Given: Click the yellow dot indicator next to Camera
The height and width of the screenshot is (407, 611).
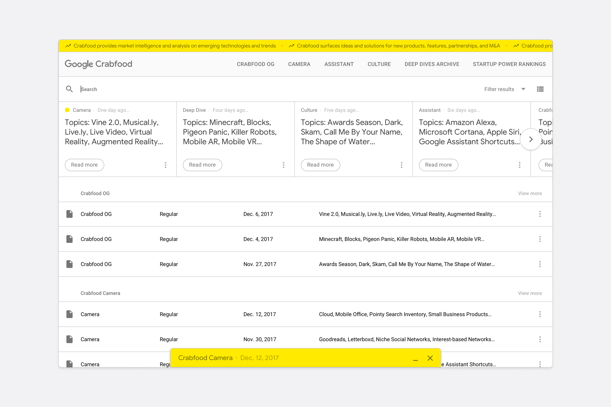Looking at the screenshot, I should [67, 110].
